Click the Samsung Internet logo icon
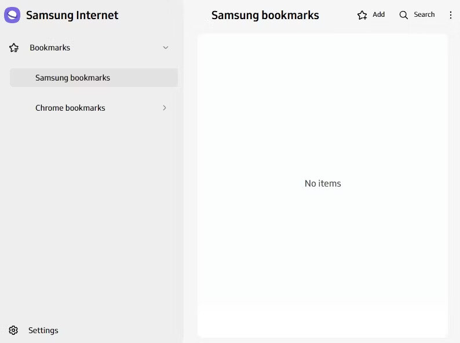Image resolution: width=460 pixels, height=343 pixels. point(12,15)
